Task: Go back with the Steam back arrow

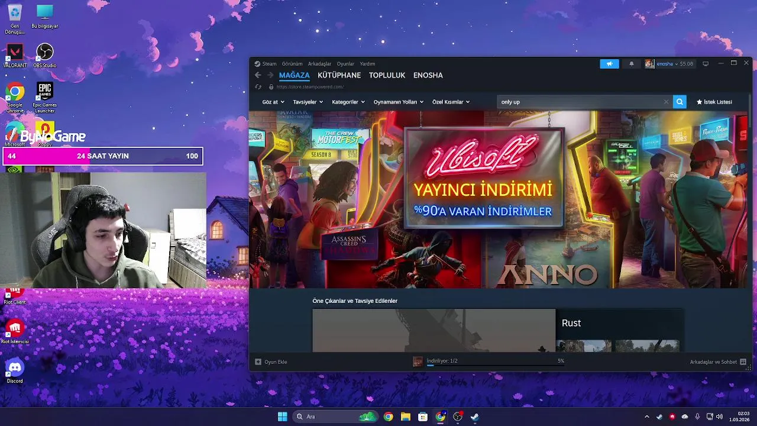Action: 258,75
